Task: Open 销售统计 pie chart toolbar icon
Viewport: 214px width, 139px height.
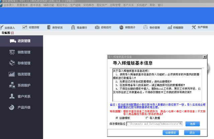Action: (x=127, y=28)
